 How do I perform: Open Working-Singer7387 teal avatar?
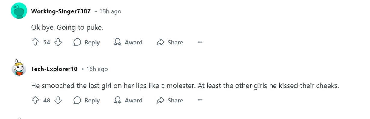point(19,11)
